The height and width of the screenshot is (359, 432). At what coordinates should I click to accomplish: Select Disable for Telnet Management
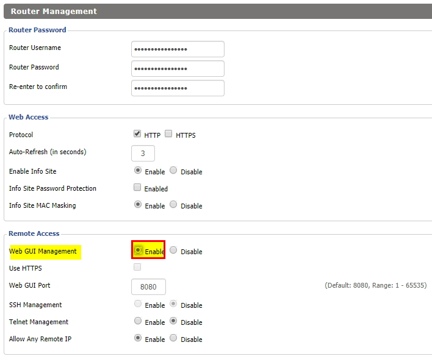[173, 321]
